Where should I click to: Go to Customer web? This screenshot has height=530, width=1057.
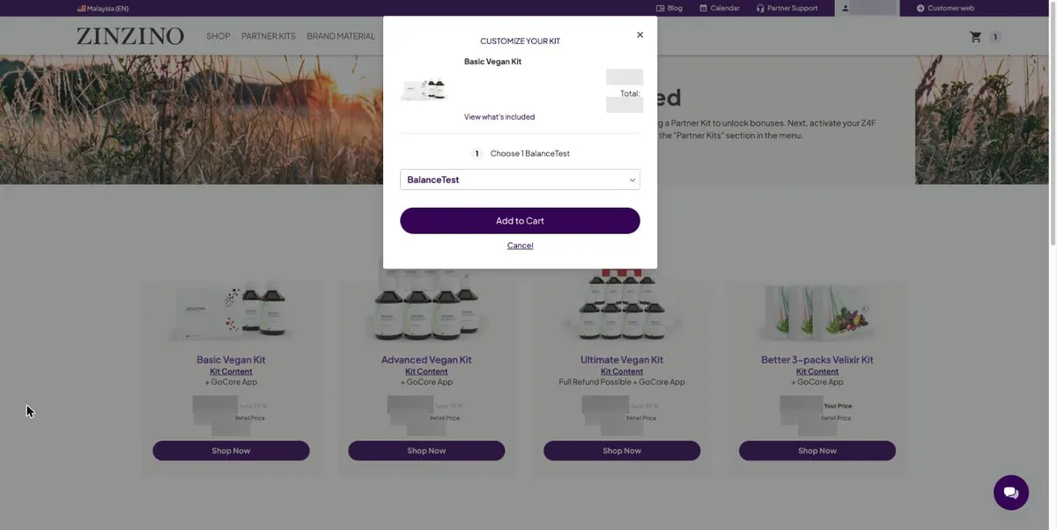tap(945, 8)
